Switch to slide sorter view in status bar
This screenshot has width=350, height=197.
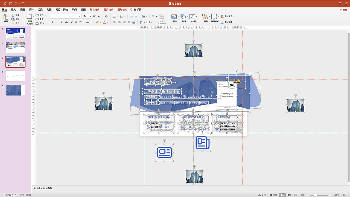[x=289, y=195]
